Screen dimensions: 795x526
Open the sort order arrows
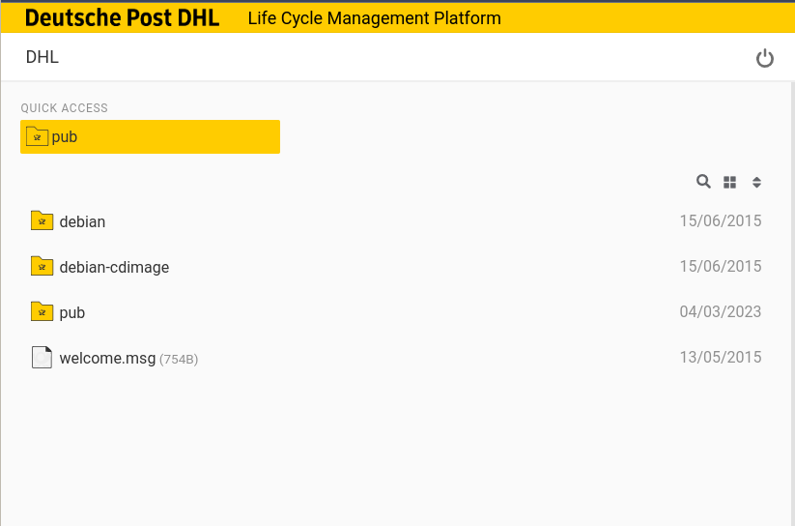click(x=756, y=183)
